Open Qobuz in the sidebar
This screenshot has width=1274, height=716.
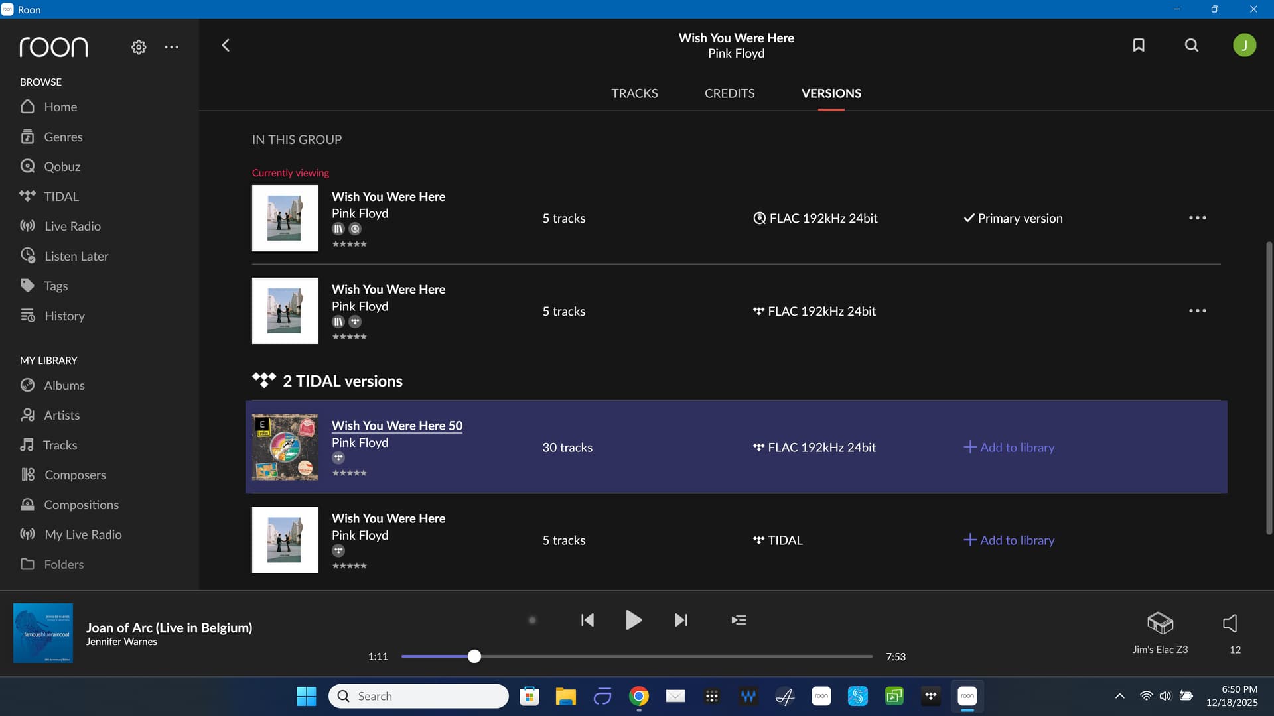click(x=62, y=166)
